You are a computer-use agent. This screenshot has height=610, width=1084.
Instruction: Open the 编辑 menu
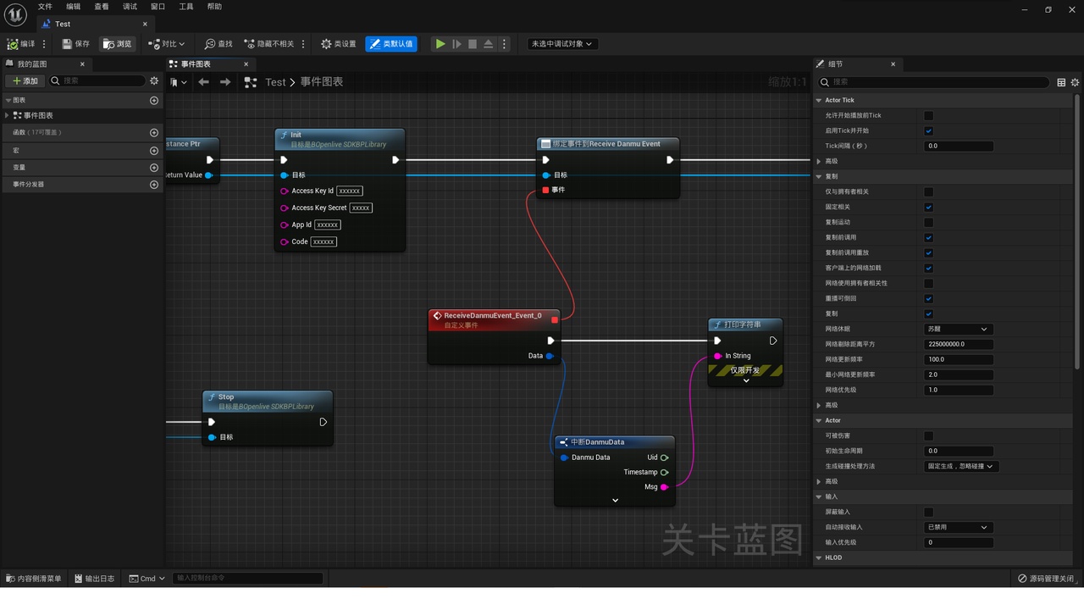[74, 7]
